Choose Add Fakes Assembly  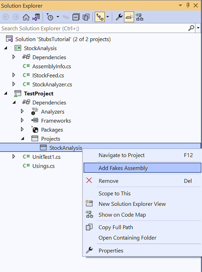(x=142, y=168)
